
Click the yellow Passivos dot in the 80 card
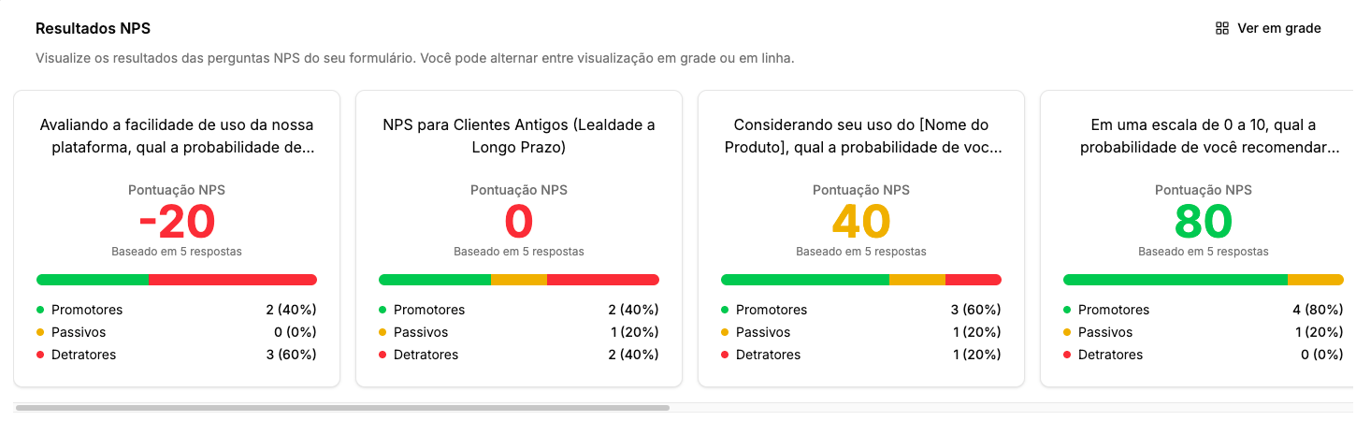click(1067, 332)
